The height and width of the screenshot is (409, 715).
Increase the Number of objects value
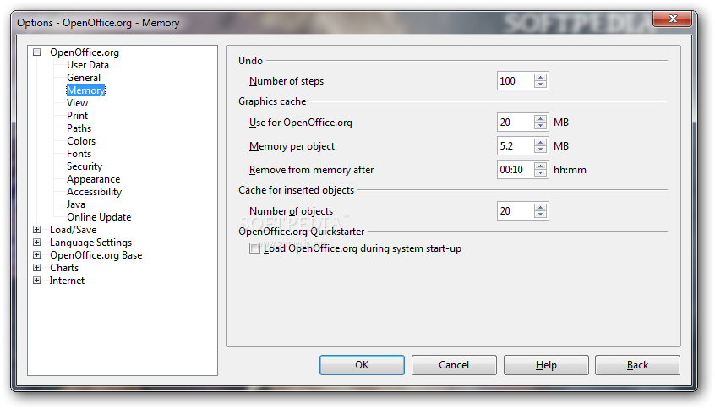click(540, 208)
